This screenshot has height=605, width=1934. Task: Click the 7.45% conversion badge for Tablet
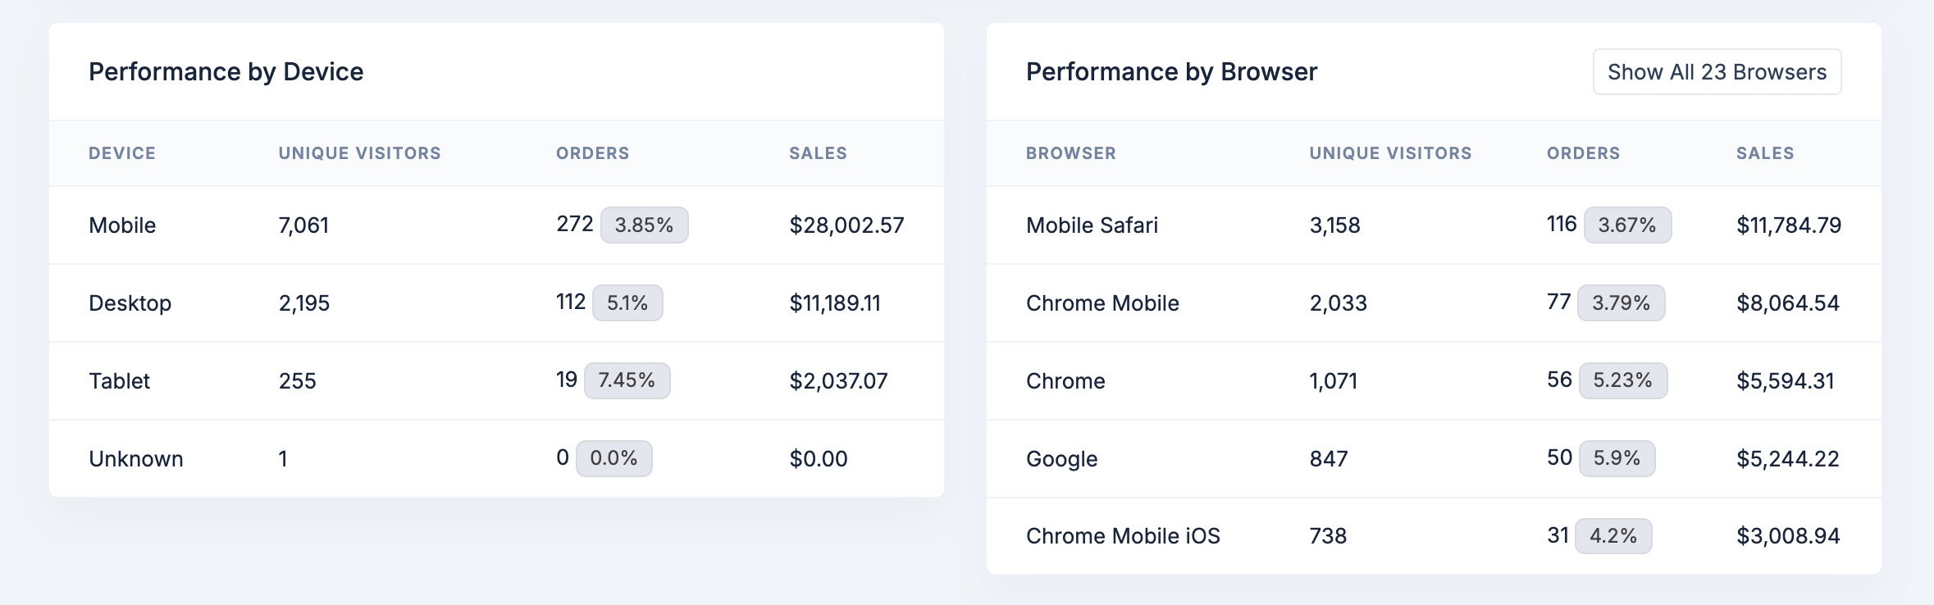coord(627,380)
